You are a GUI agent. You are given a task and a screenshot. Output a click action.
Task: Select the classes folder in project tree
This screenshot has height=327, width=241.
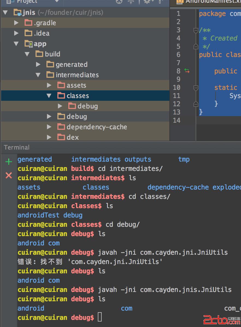[x=78, y=96]
